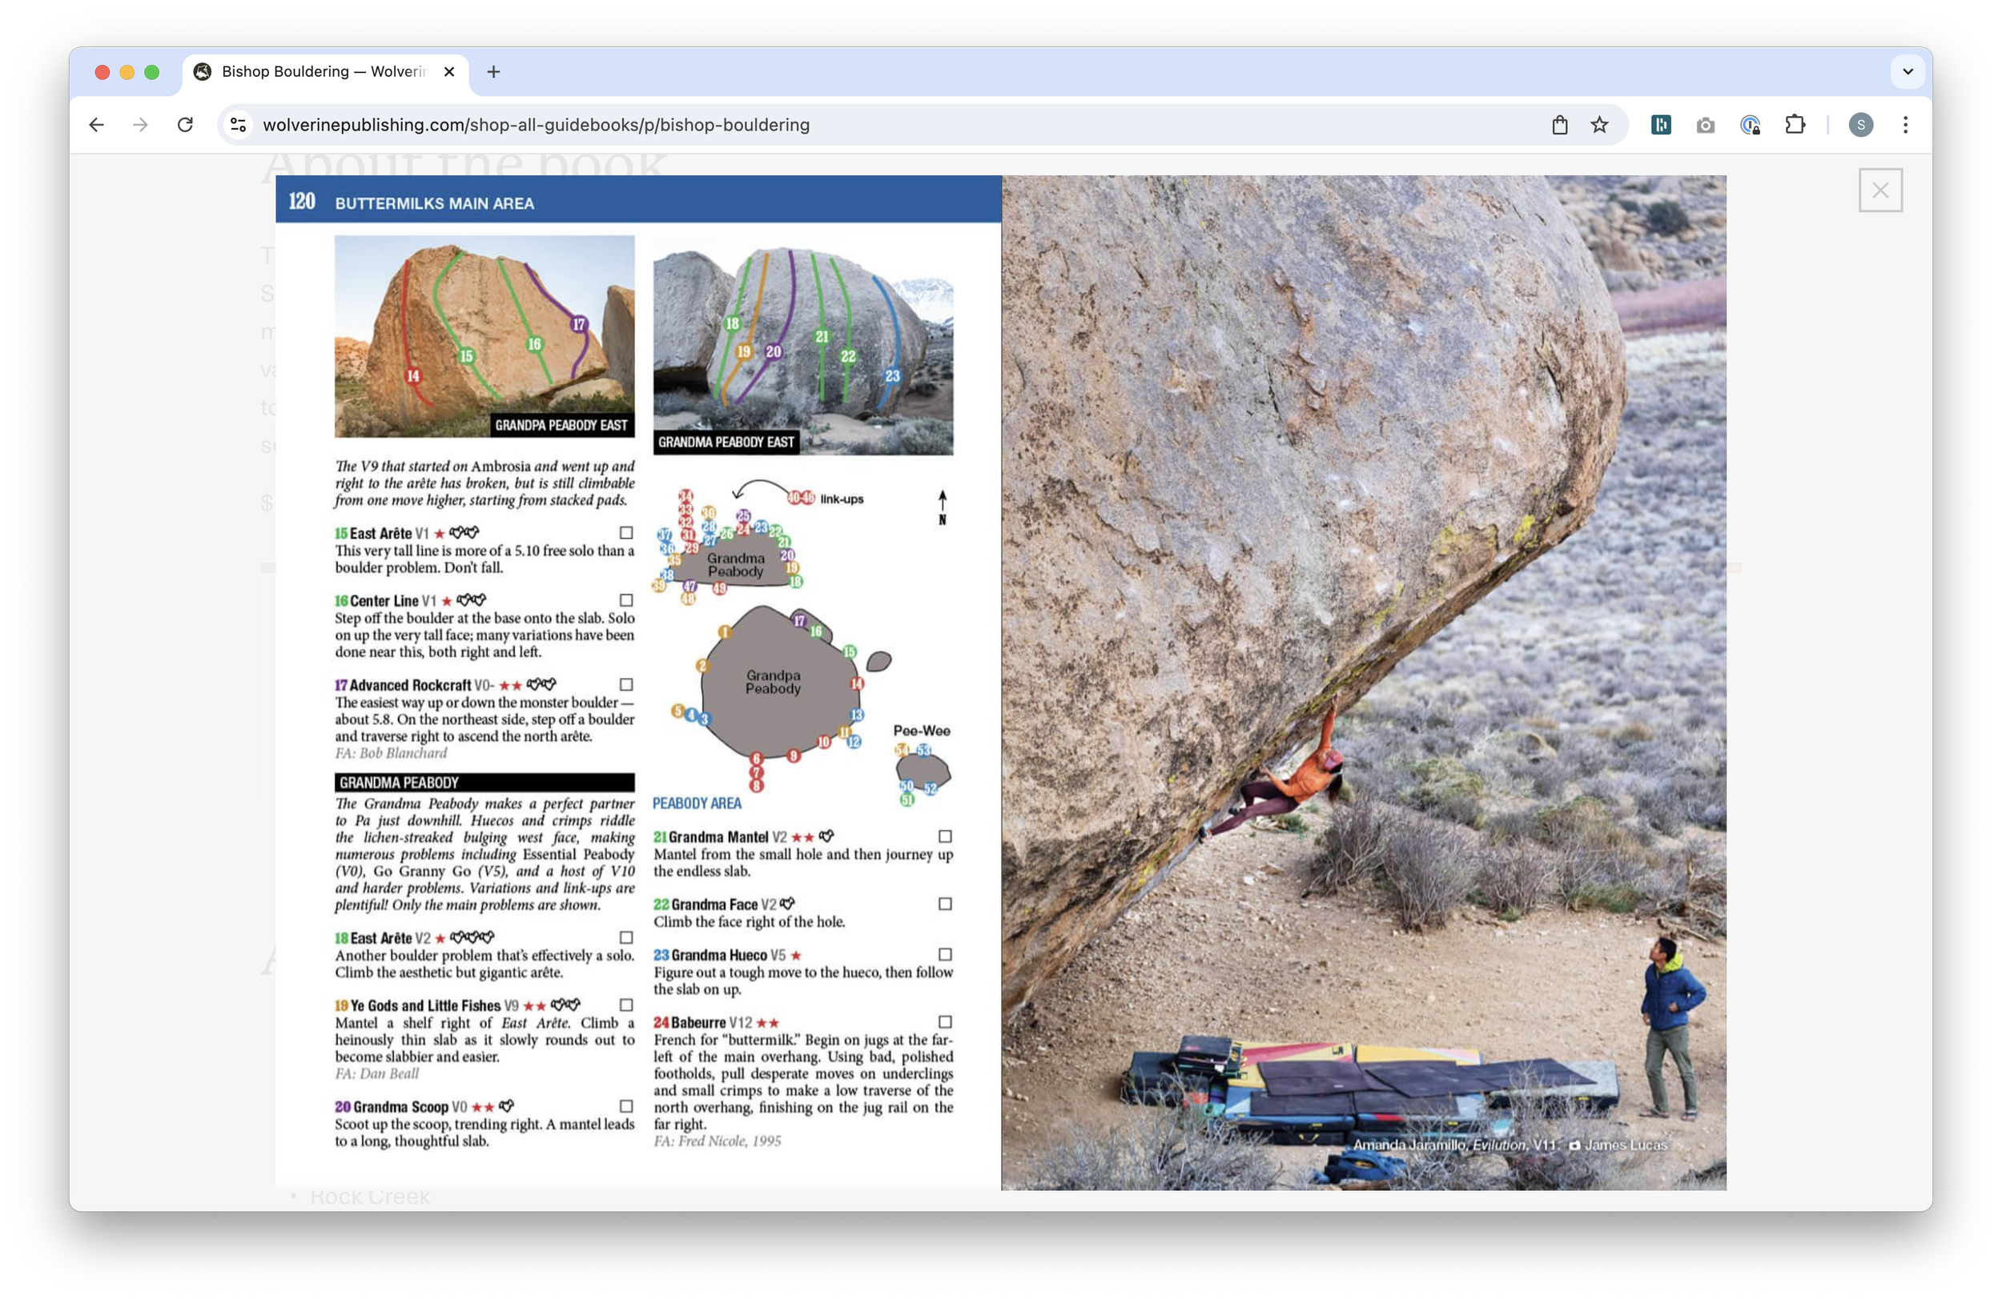Tick the checkbox for 22 Grandma Face
The height and width of the screenshot is (1303, 2002).
[x=945, y=904]
